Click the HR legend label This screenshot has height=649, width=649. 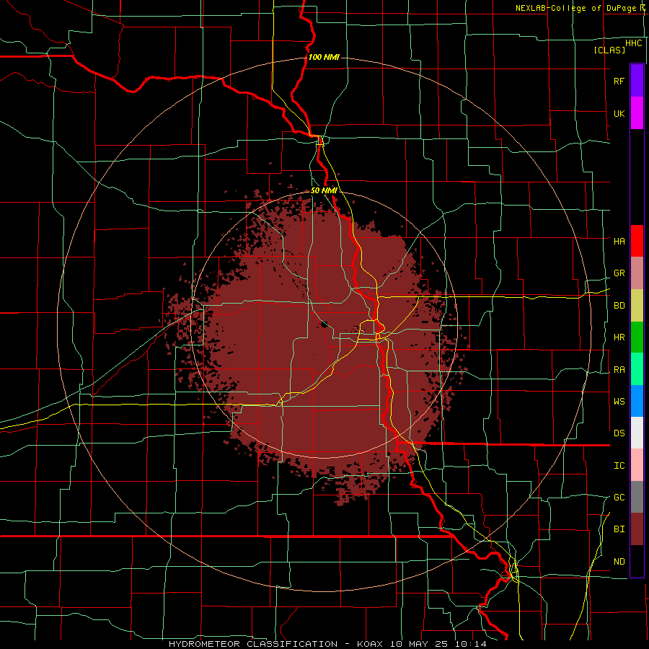click(x=619, y=337)
